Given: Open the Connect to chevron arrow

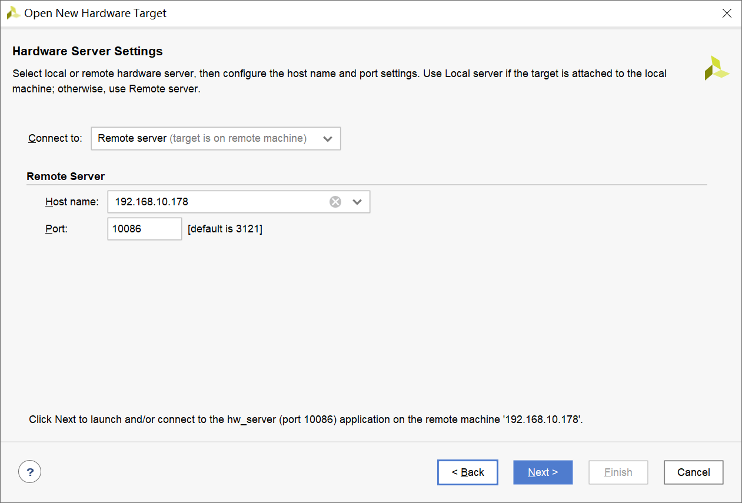Looking at the screenshot, I should coord(328,139).
